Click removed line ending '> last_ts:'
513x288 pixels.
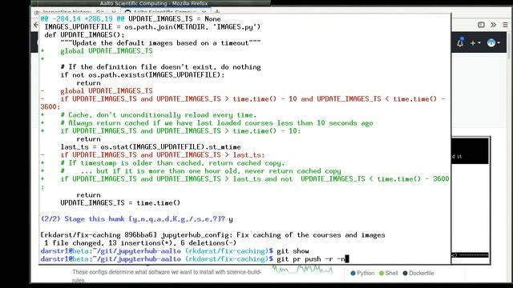[x=153, y=154]
